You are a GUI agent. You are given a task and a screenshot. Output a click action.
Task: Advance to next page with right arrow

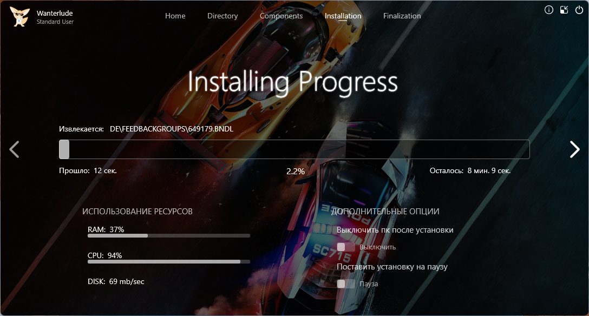tap(574, 149)
